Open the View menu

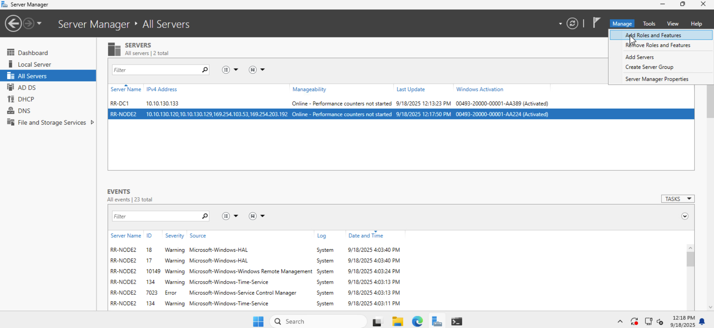672,23
